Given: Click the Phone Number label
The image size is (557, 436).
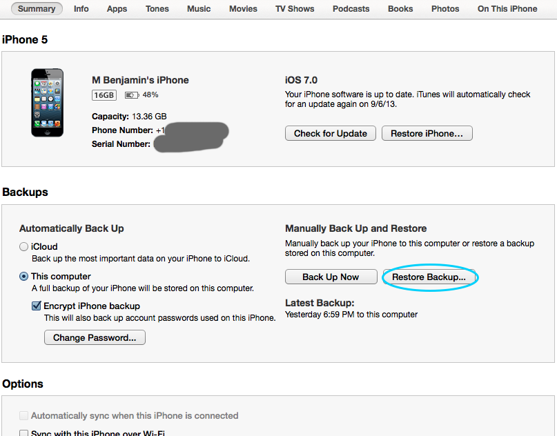Looking at the screenshot, I should (x=122, y=130).
